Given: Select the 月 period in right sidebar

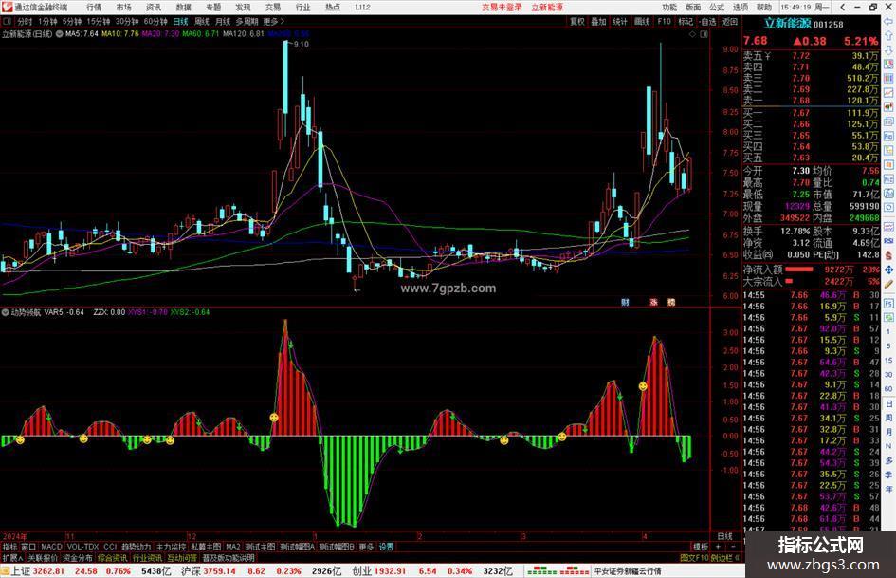Looking at the screenshot, I should [x=888, y=432].
